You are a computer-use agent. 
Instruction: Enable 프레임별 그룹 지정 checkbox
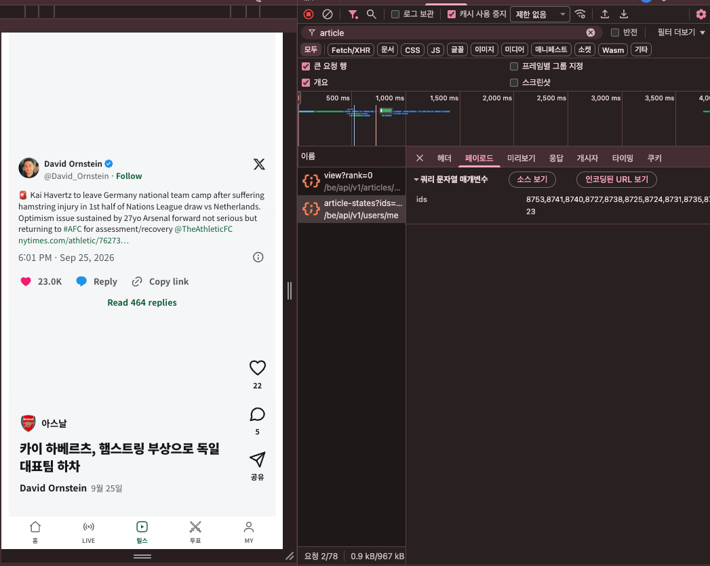click(514, 66)
